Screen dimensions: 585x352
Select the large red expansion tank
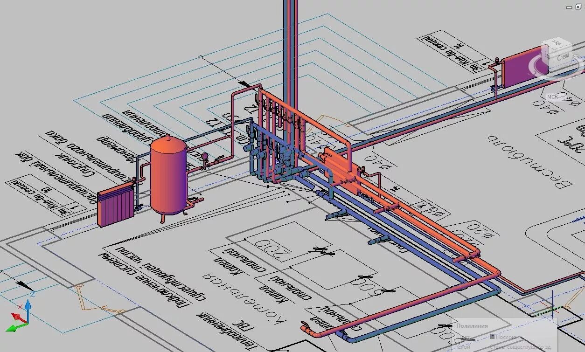[x=168, y=176]
